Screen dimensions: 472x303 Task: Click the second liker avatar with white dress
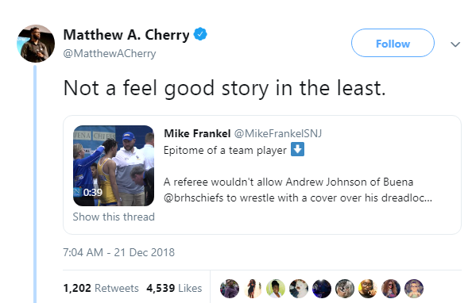point(253,288)
